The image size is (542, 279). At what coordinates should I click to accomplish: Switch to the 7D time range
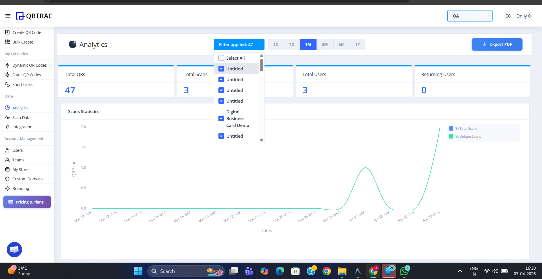tap(292, 44)
